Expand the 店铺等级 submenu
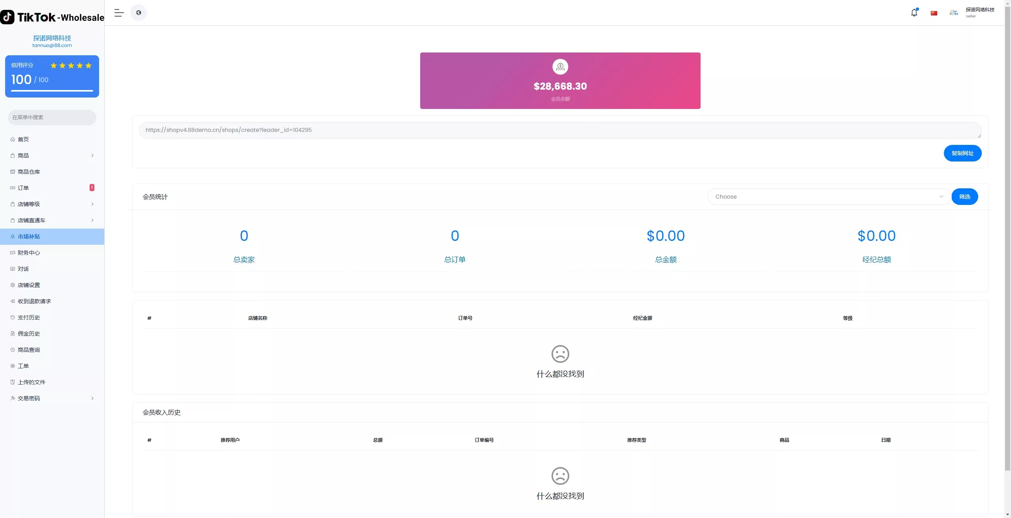Screen dimensions: 1011x518 [92, 204]
